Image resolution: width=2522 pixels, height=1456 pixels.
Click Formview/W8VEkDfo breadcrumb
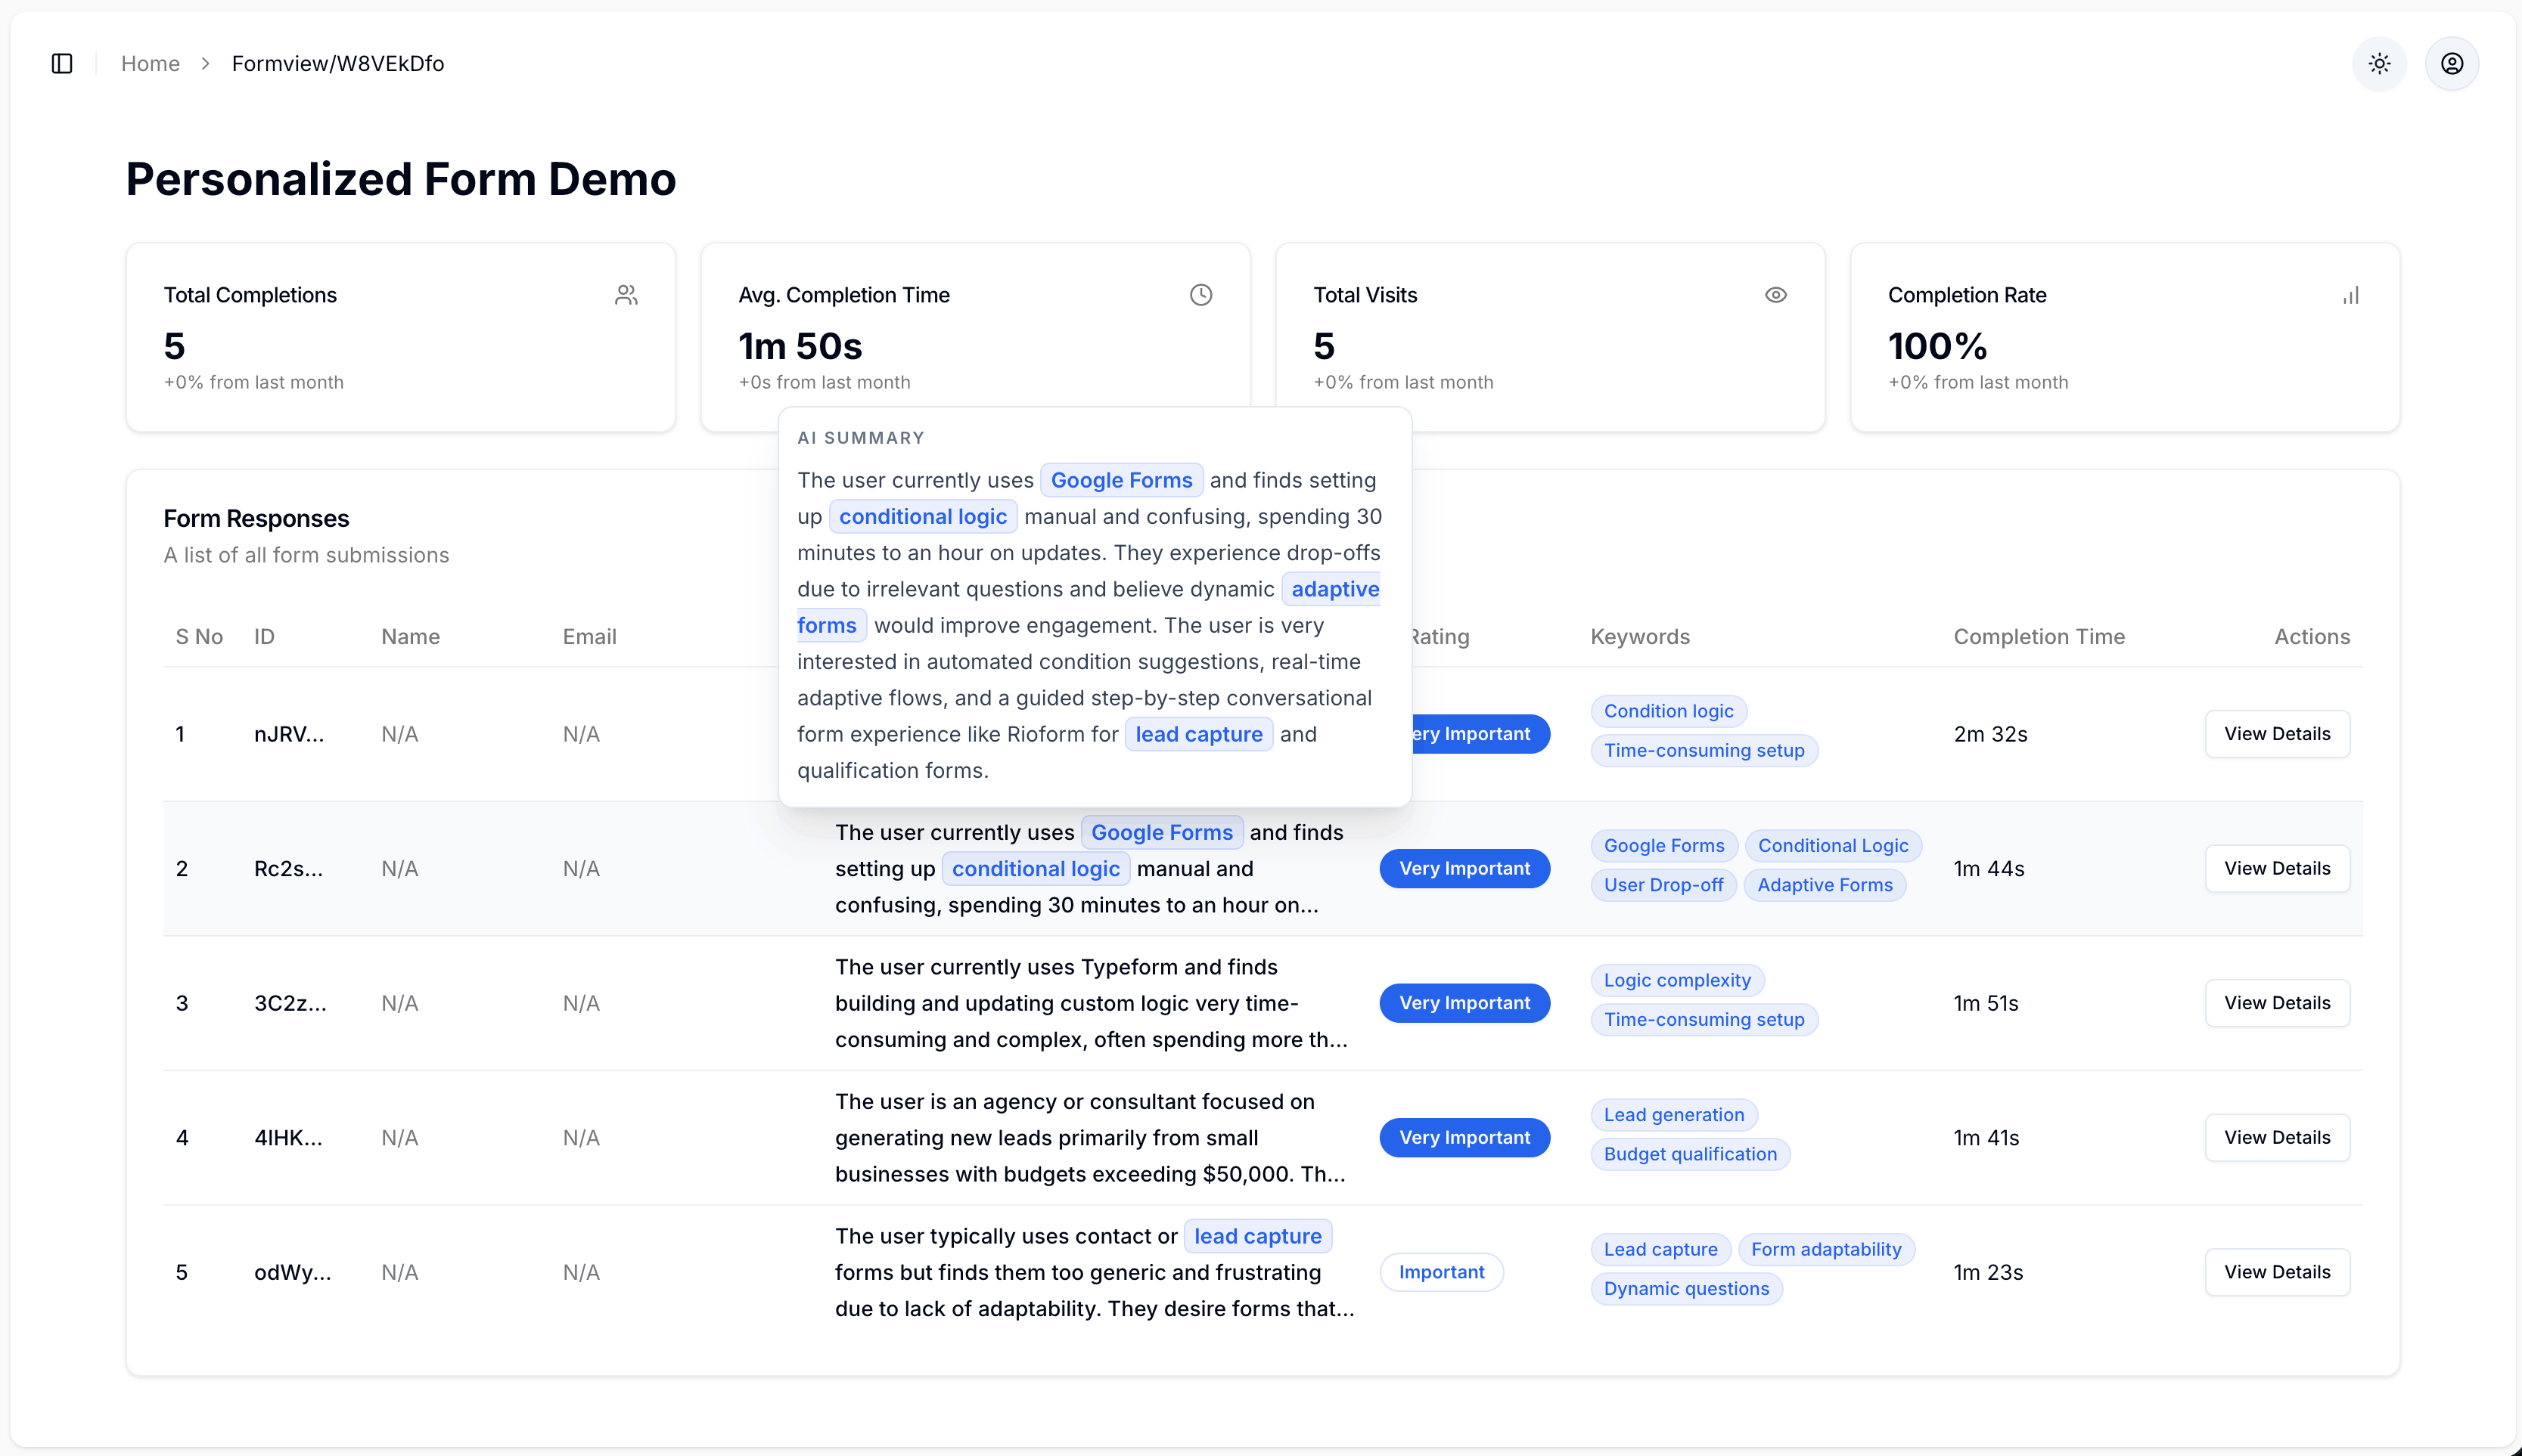tap(338, 64)
